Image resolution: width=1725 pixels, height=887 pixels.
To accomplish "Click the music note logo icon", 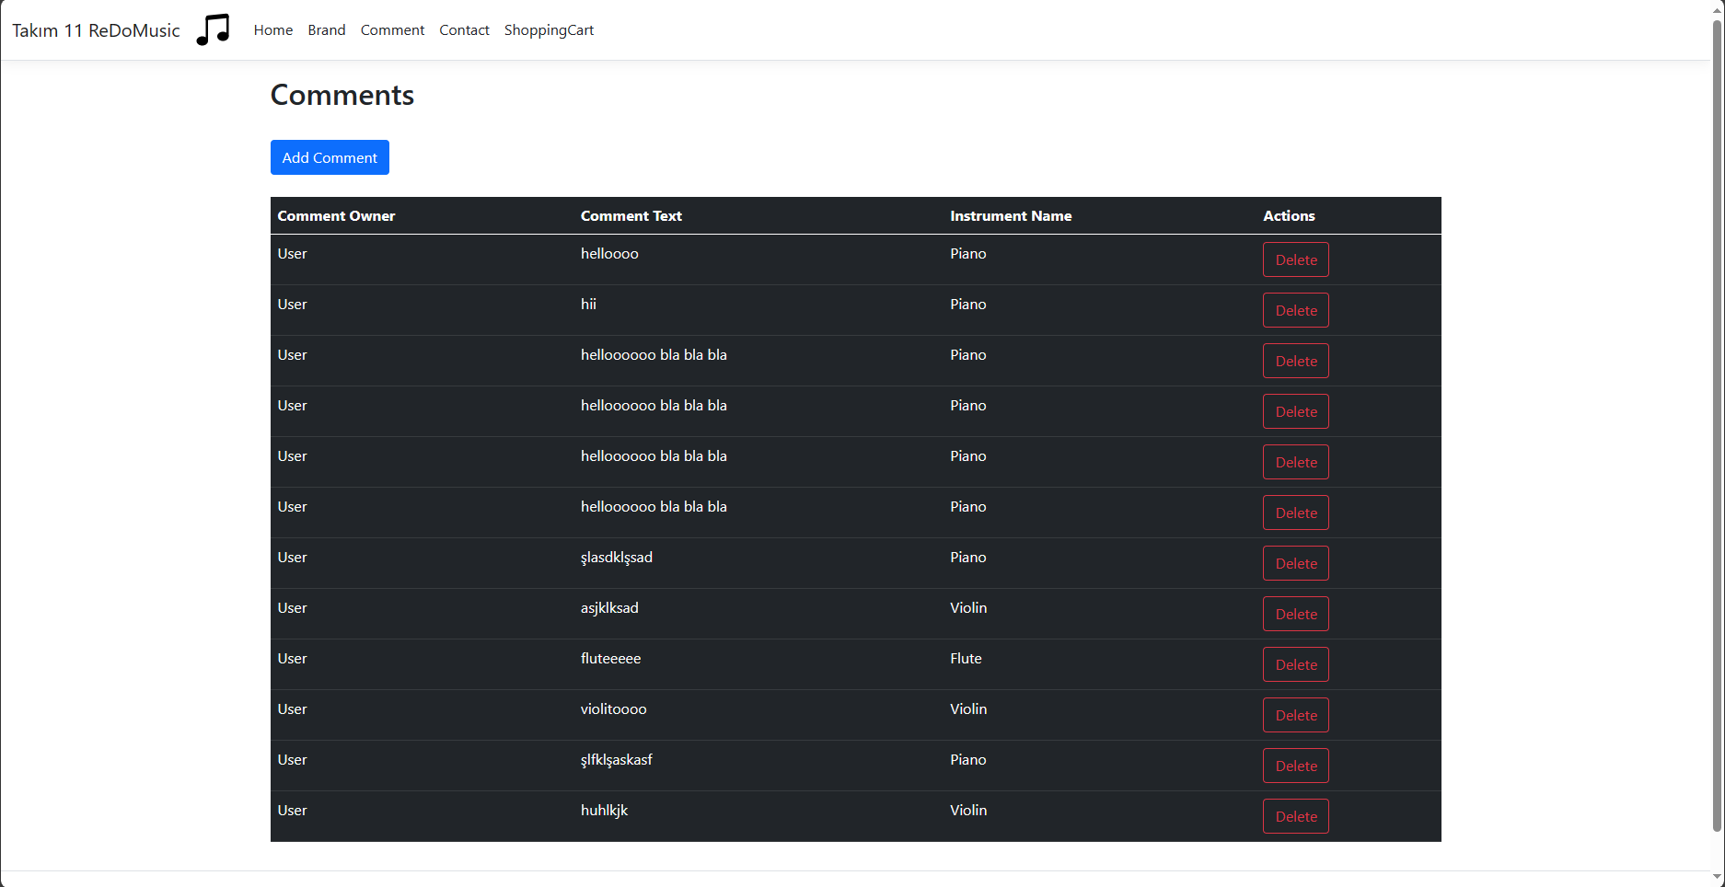I will [x=213, y=29].
